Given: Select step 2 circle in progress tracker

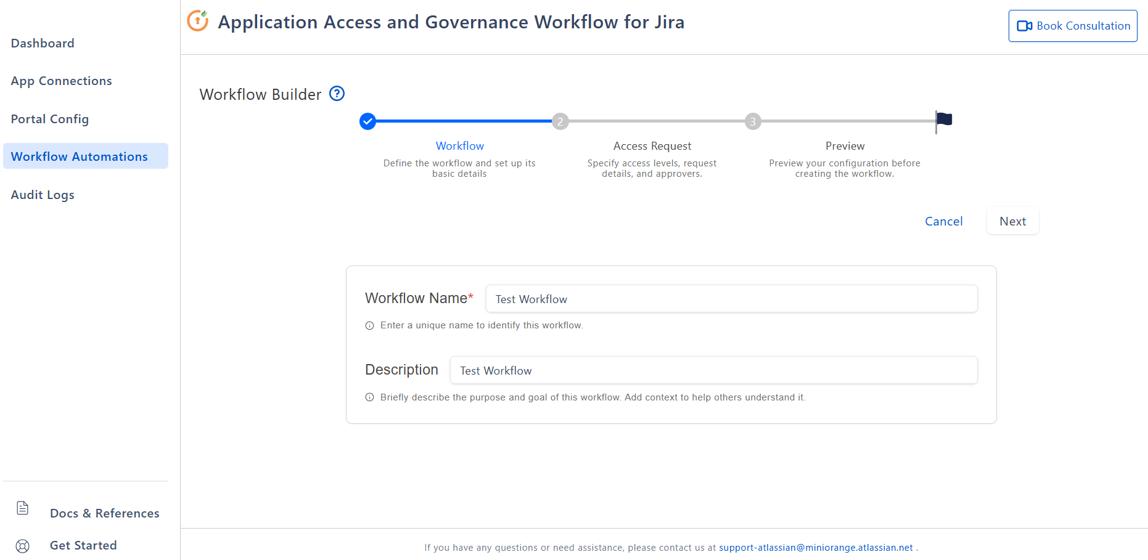Looking at the screenshot, I should click(x=560, y=121).
